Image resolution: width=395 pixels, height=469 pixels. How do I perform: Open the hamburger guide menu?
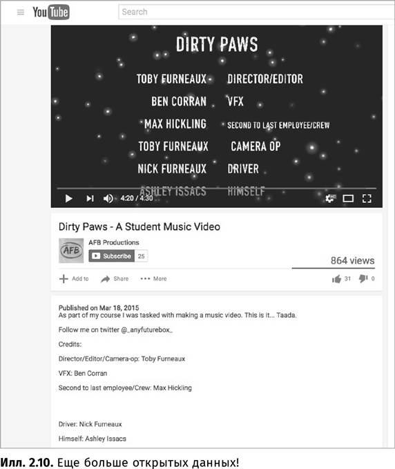(21, 12)
